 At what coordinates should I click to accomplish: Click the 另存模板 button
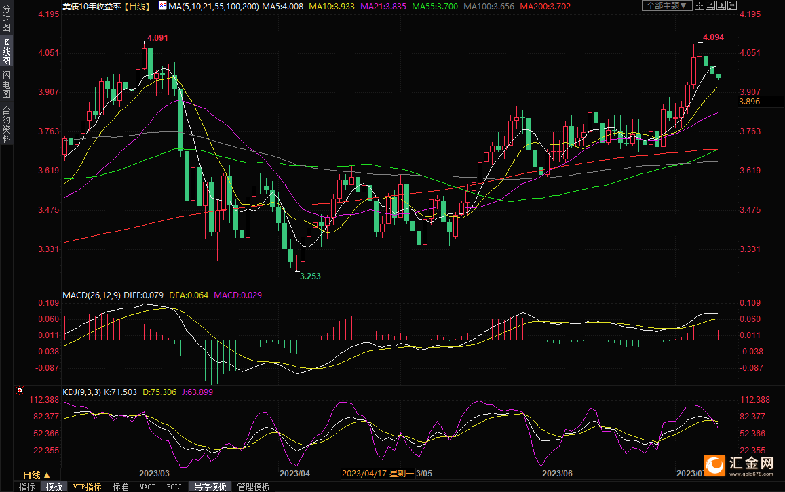pyautogui.click(x=210, y=487)
